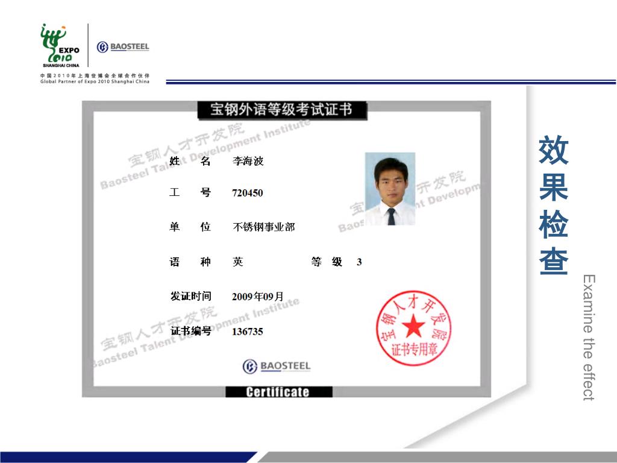Image resolution: width=617 pixels, height=463 pixels.
Task: Click the name value 李海波
Action: pos(248,161)
